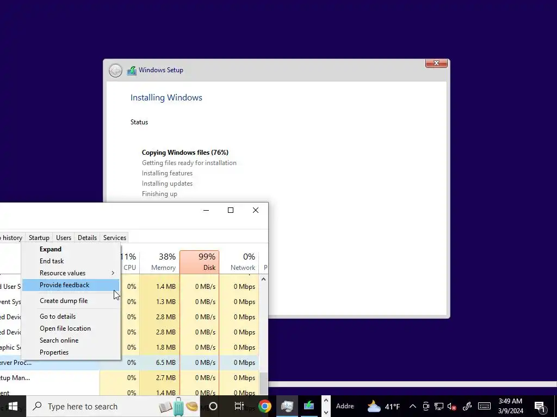This screenshot has height=417, width=557.
Task: Click the Installing Windows heading
Action: (166, 98)
